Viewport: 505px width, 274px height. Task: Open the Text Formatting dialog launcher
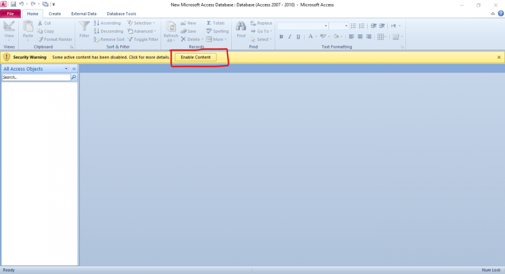click(x=402, y=47)
